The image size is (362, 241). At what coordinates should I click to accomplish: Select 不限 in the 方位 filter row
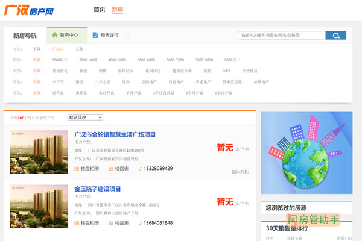(x=37, y=49)
